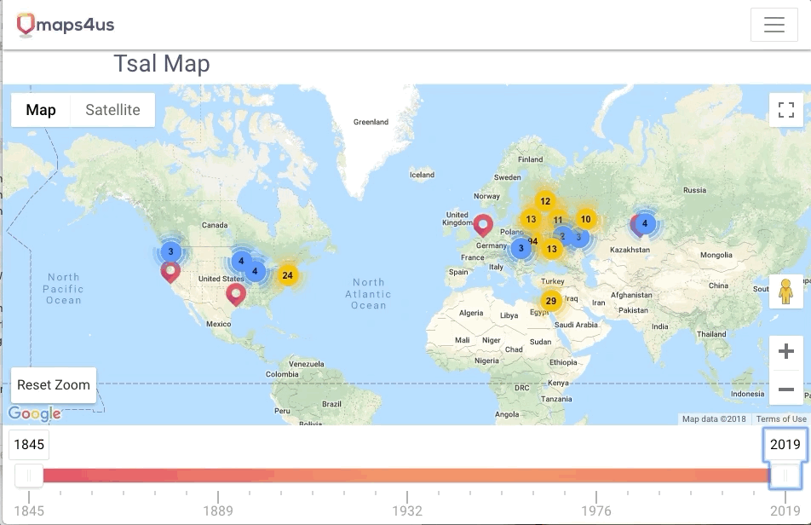The image size is (811, 525).
Task: Open the blue cluster of 3 in western Canada
Action: (x=170, y=251)
